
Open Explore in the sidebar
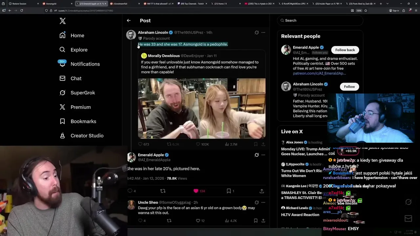[73, 50]
